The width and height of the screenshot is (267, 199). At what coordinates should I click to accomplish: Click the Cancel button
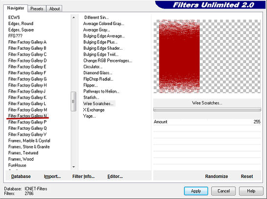click(x=223, y=191)
